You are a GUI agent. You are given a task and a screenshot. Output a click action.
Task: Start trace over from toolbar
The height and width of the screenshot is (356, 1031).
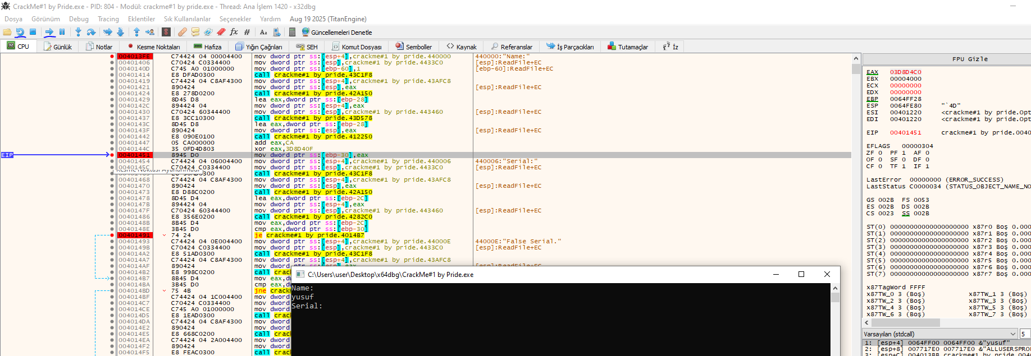pyautogui.click(x=120, y=33)
